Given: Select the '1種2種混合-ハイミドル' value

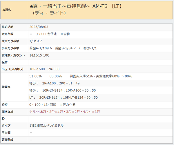Looking at the screenshot, I should coord(46,126).
